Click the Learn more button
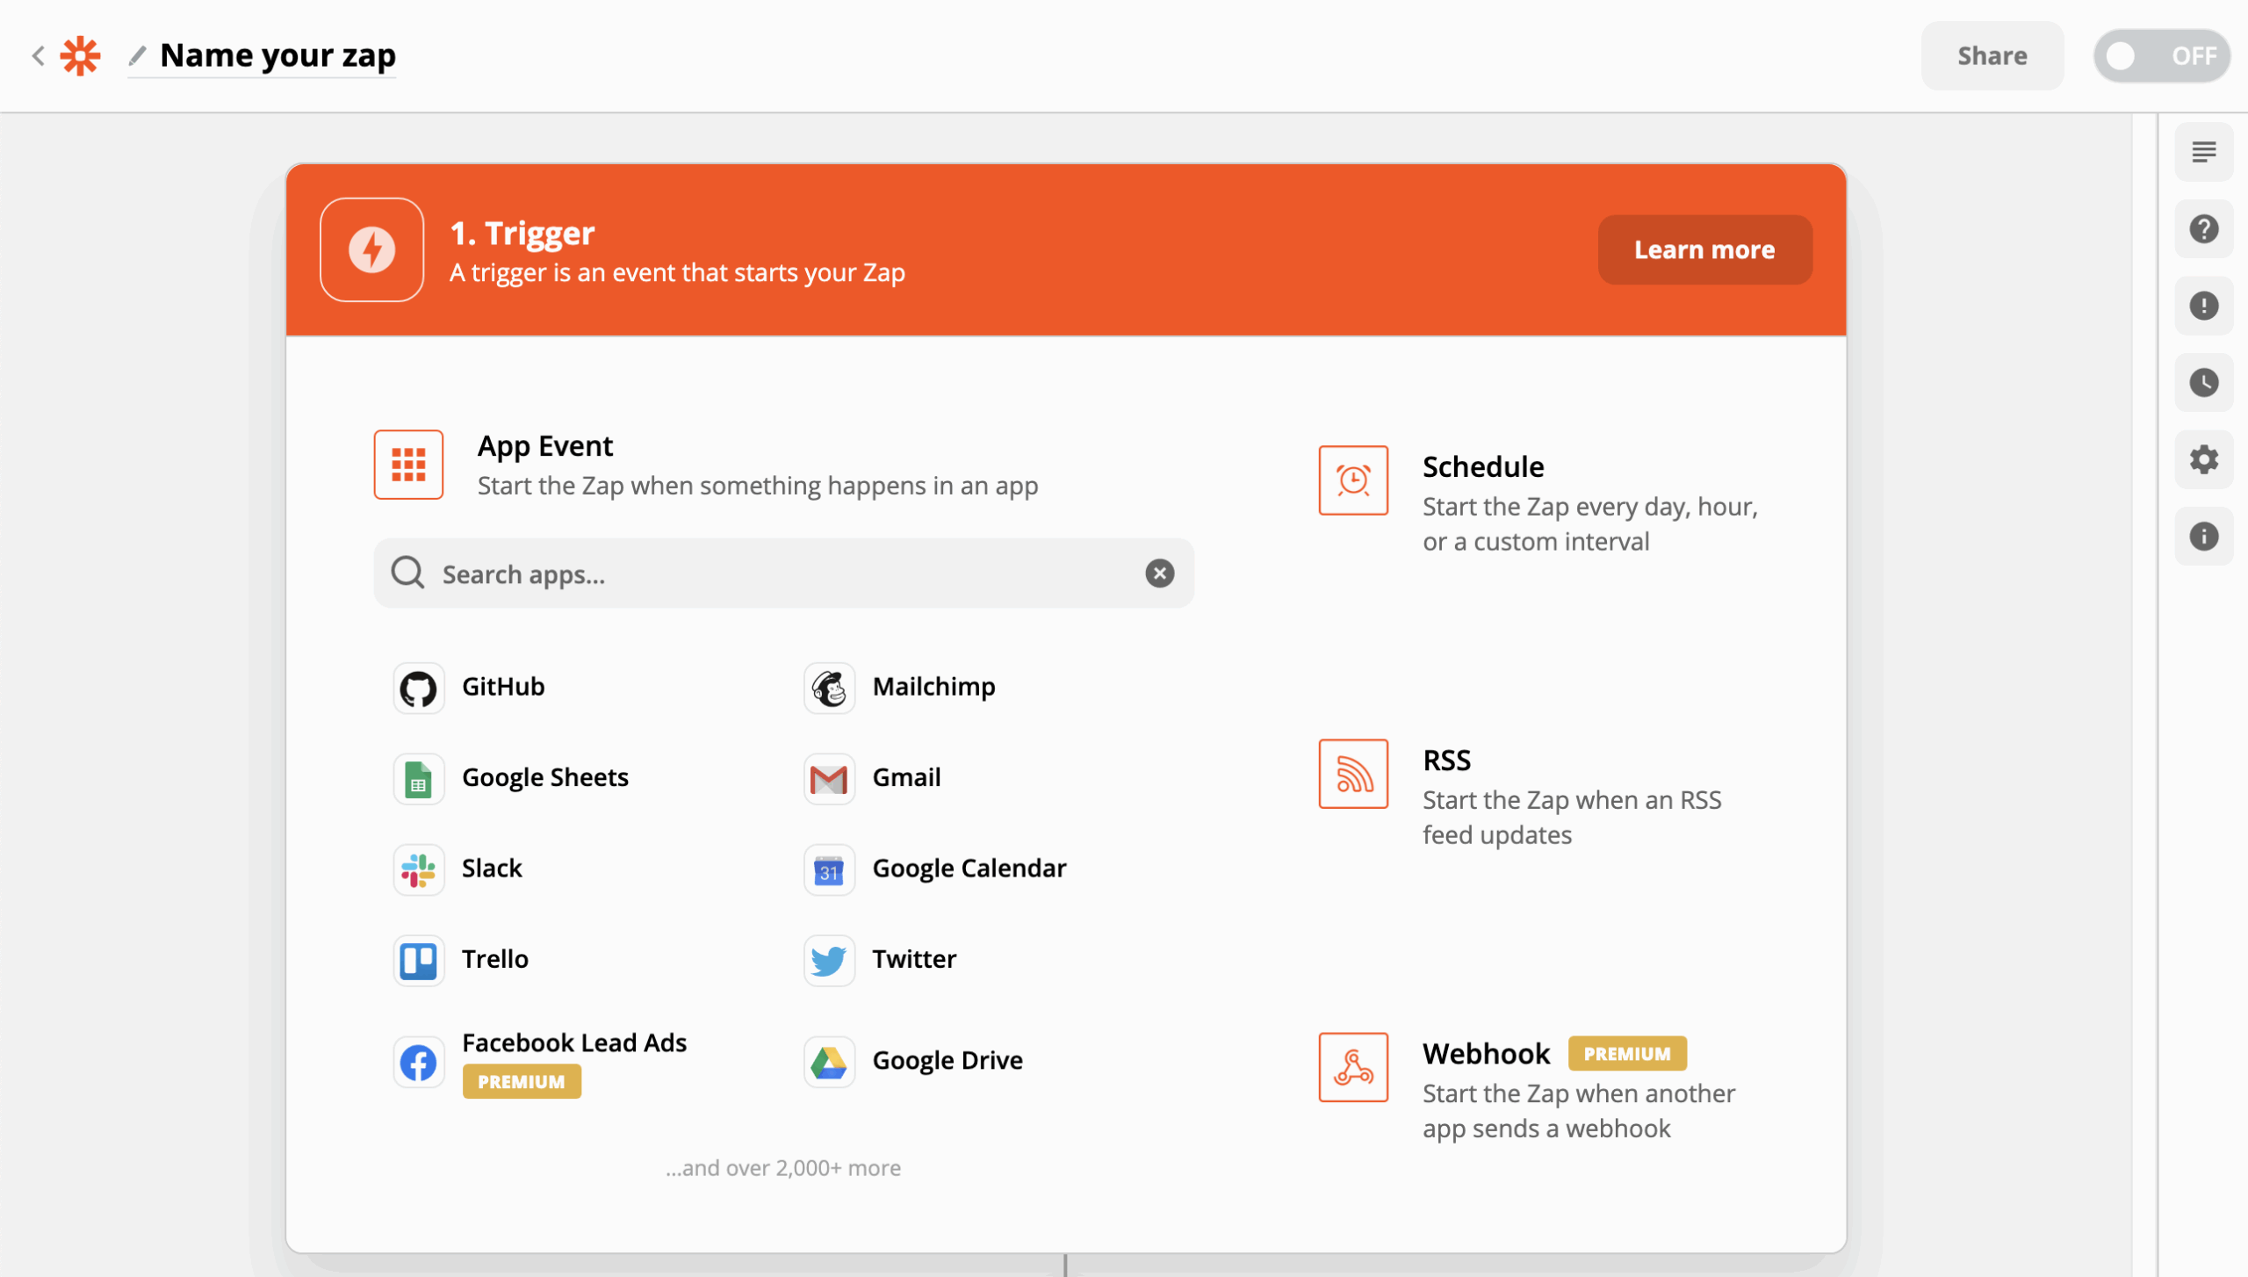 pos(1704,249)
